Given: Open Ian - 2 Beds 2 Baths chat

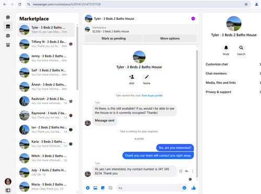Looking at the screenshot, I should click(x=46, y=129).
